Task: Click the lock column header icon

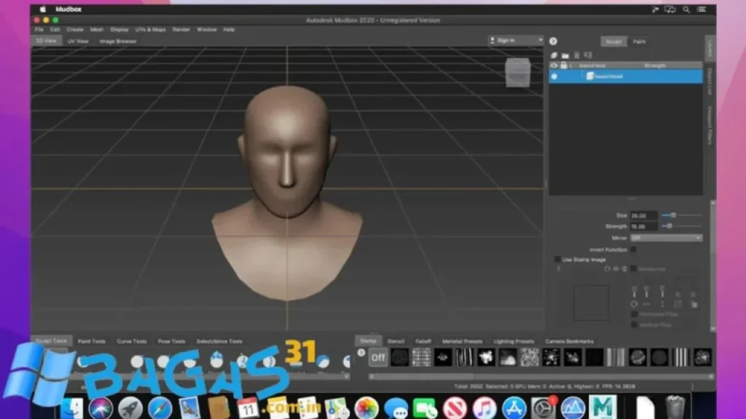Action: (564, 65)
